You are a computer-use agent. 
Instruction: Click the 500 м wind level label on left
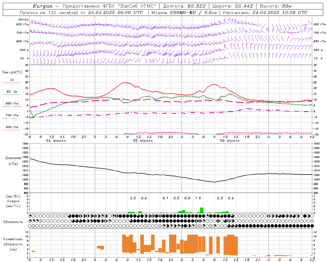pyautogui.click(x=24, y=50)
